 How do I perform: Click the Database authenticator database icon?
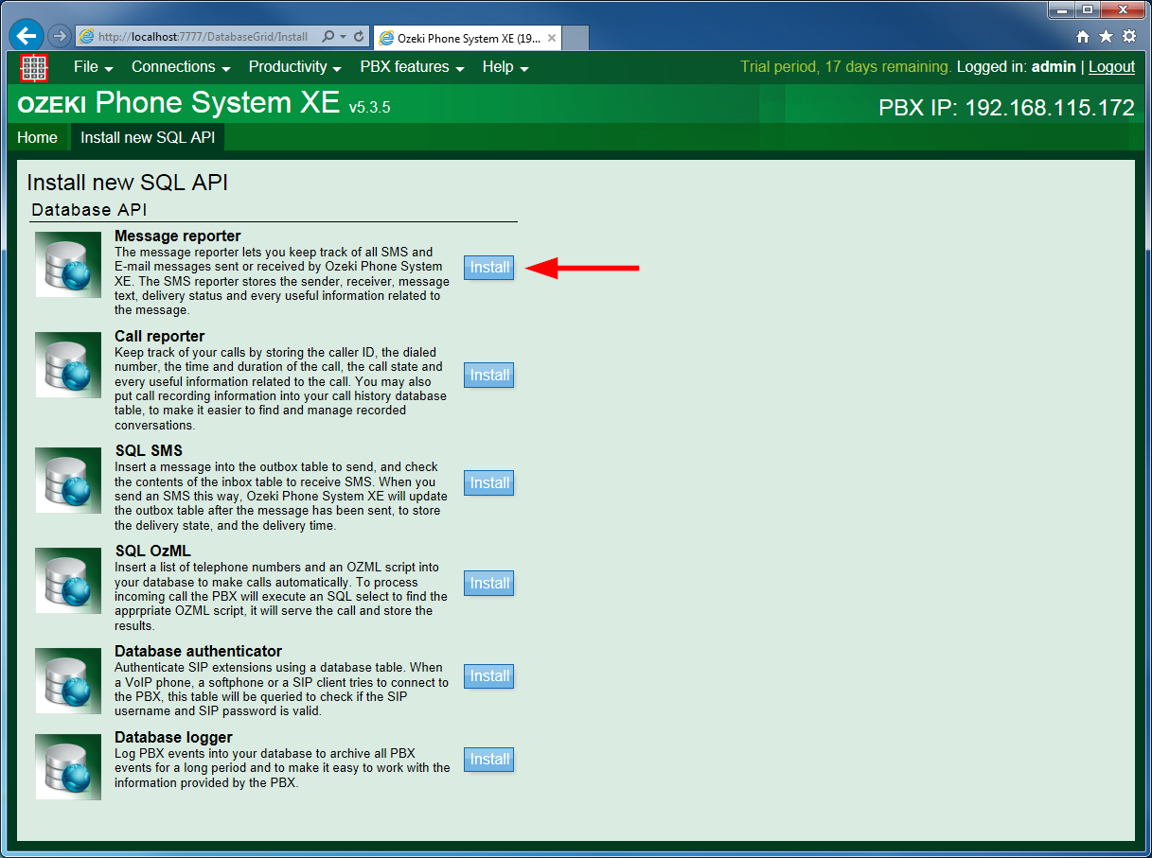click(68, 681)
